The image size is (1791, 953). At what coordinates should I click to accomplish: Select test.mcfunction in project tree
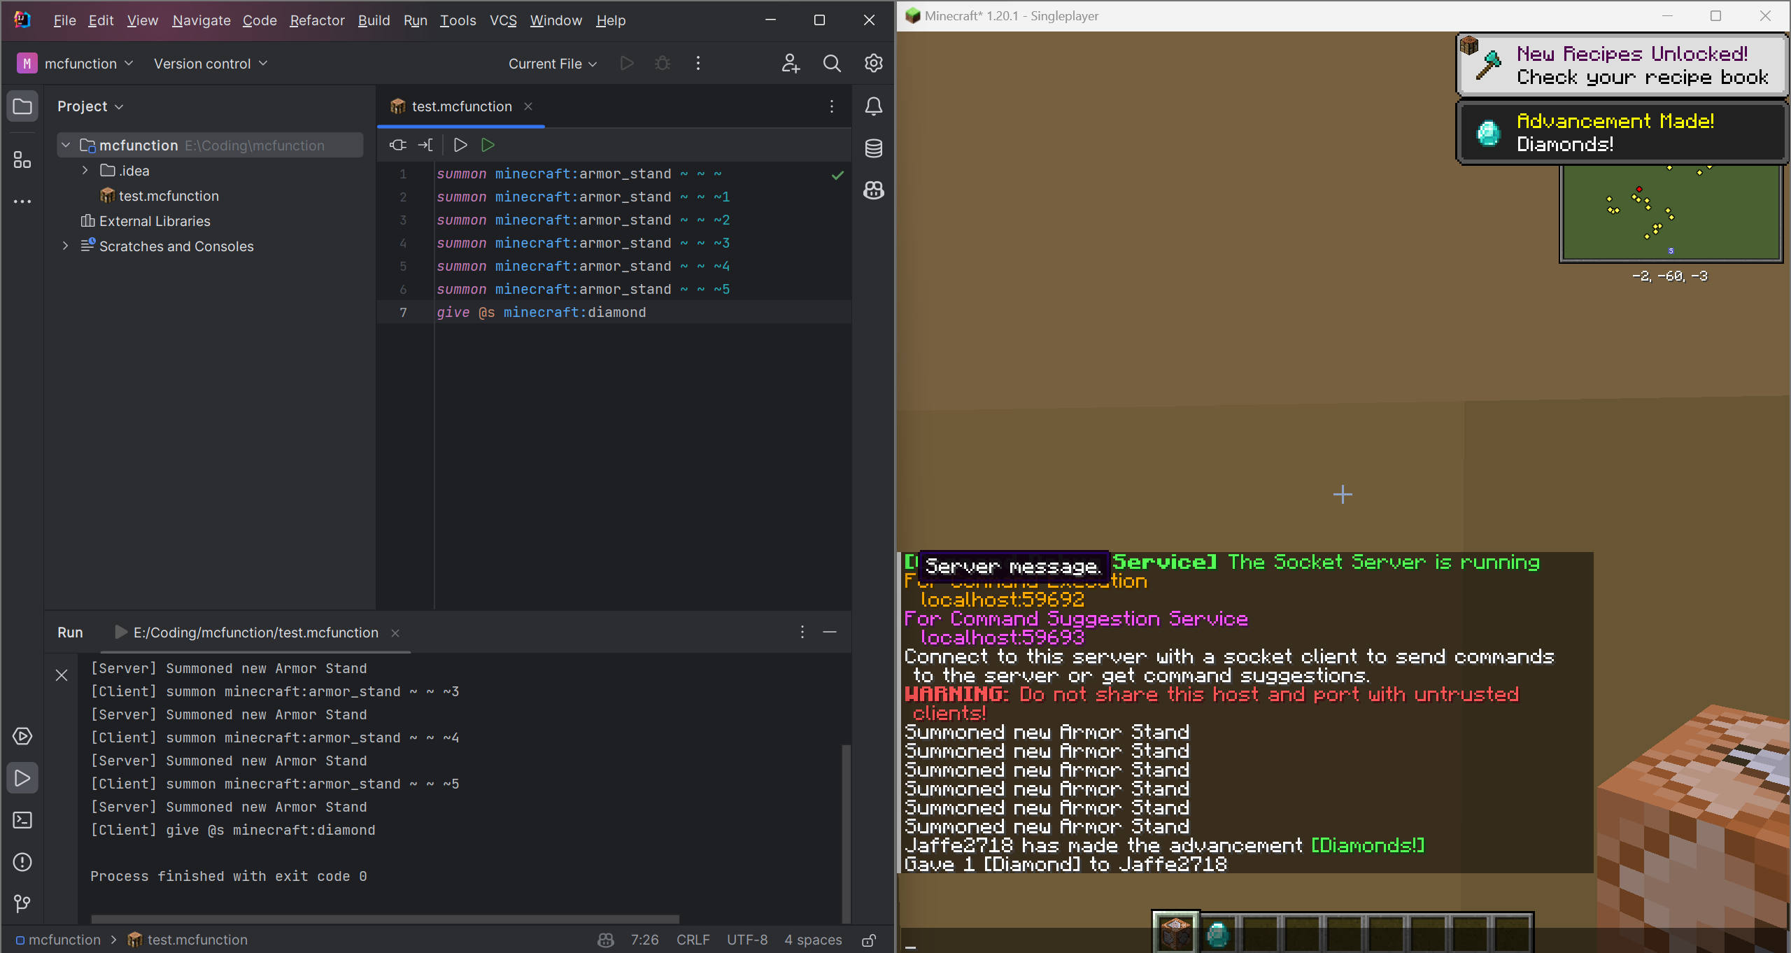(x=160, y=196)
